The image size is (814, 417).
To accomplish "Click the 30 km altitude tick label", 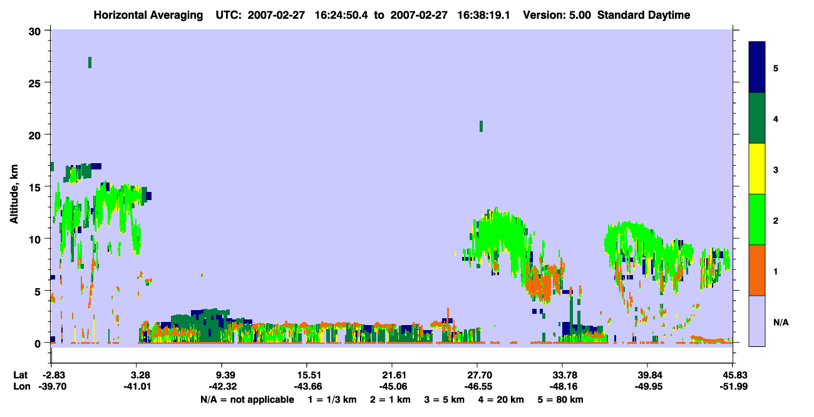I will point(36,31).
